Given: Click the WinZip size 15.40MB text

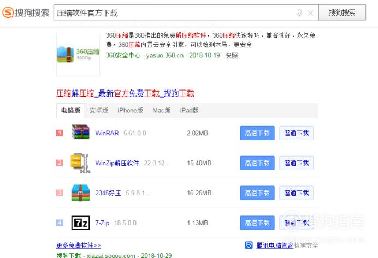Looking at the screenshot, I should click(x=199, y=163).
